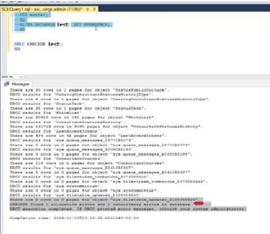The width and height of the screenshot is (270, 234).
Task: Pin the SQLQuery1.sql document tab
Action: coord(87,9)
